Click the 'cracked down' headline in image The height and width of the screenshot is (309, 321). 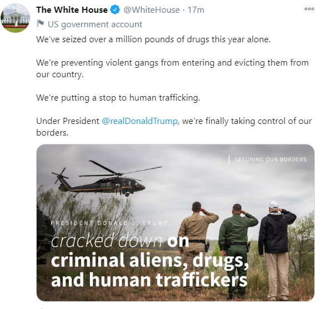[107, 241]
